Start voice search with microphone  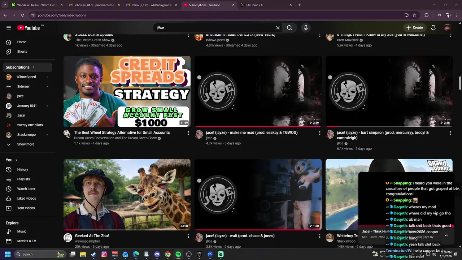[306, 27]
